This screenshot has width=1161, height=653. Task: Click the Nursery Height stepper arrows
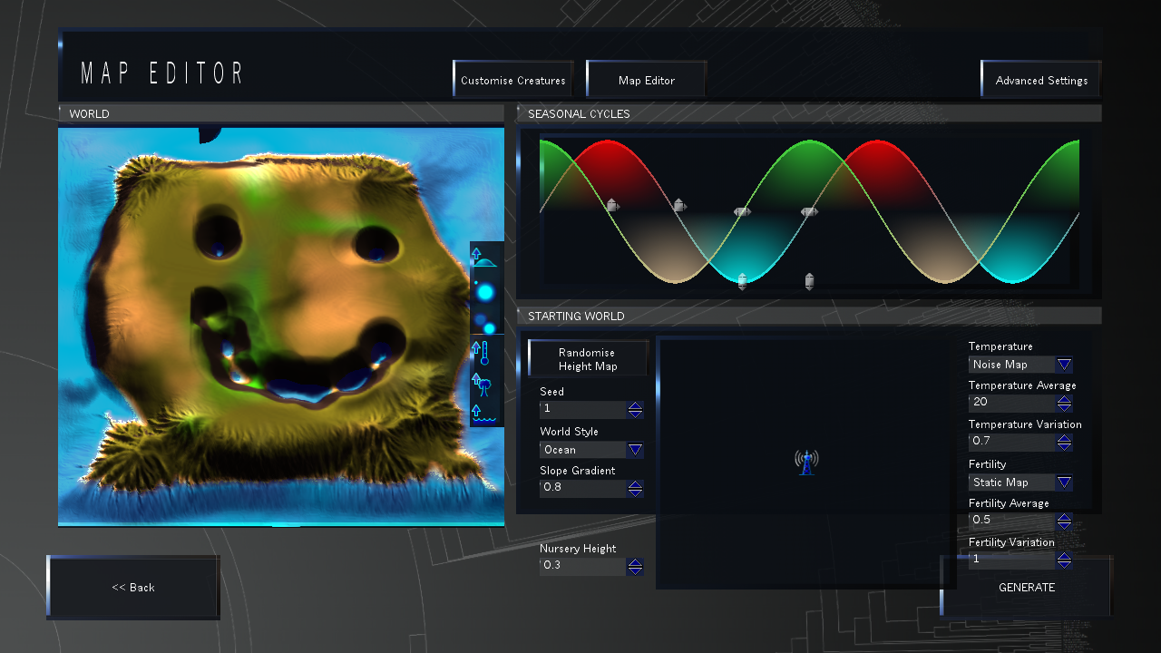[x=635, y=566]
